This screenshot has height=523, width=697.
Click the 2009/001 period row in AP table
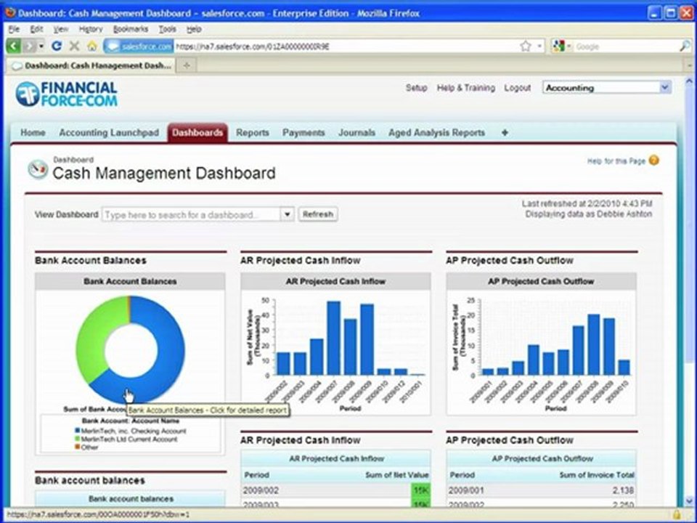point(542,490)
